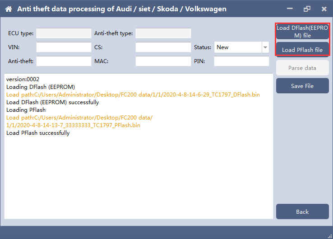Click 'Load DFlash (EEPROM) successfully' log line
The height and width of the screenshot is (239, 333).
tap(53, 102)
